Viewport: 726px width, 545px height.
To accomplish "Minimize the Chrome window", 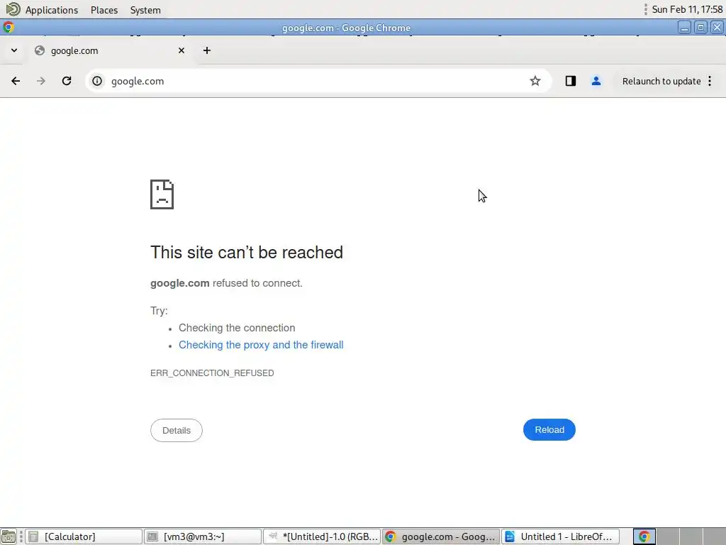I will point(684,28).
